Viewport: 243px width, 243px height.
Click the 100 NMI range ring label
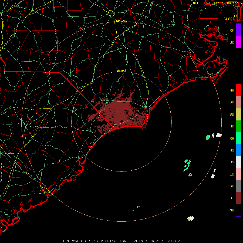[x=121, y=21]
